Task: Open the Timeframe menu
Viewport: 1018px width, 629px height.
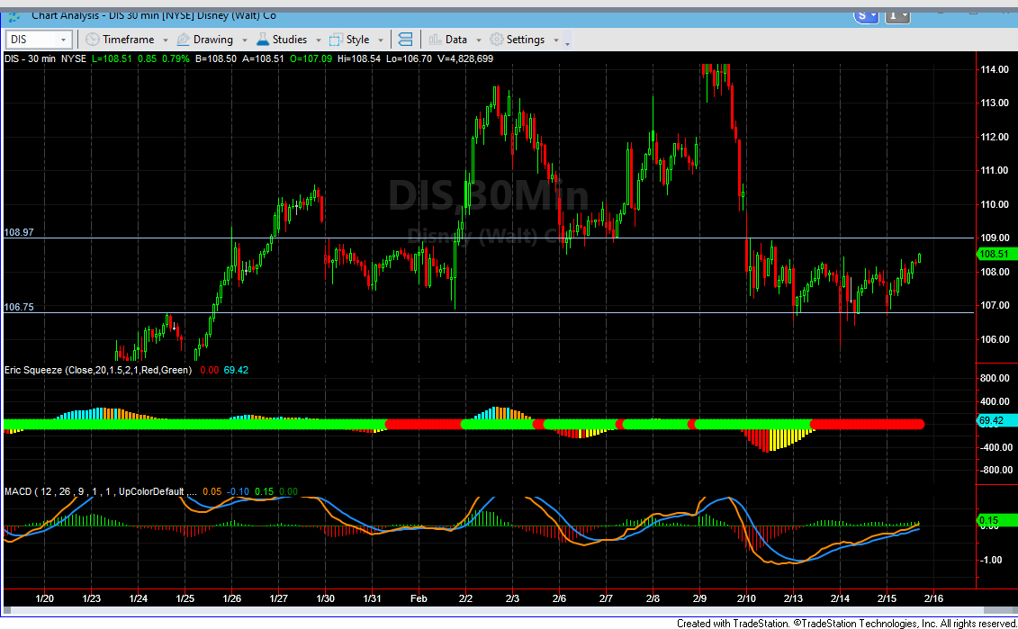Action: 127,40
